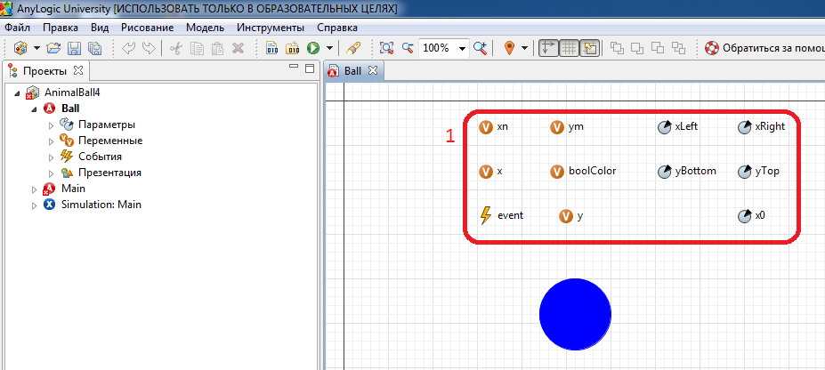Collapse the Ball agent tree node
This screenshot has width=825, height=370.
(x=34, y=109)
